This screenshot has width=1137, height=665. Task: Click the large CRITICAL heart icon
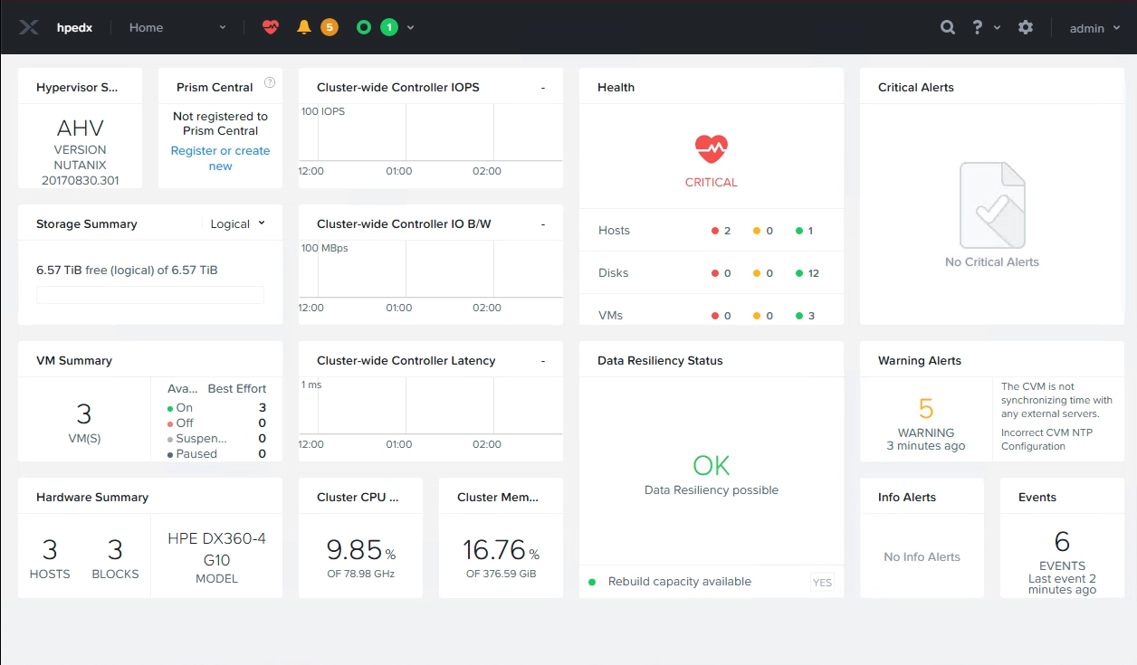click(712, 148)
